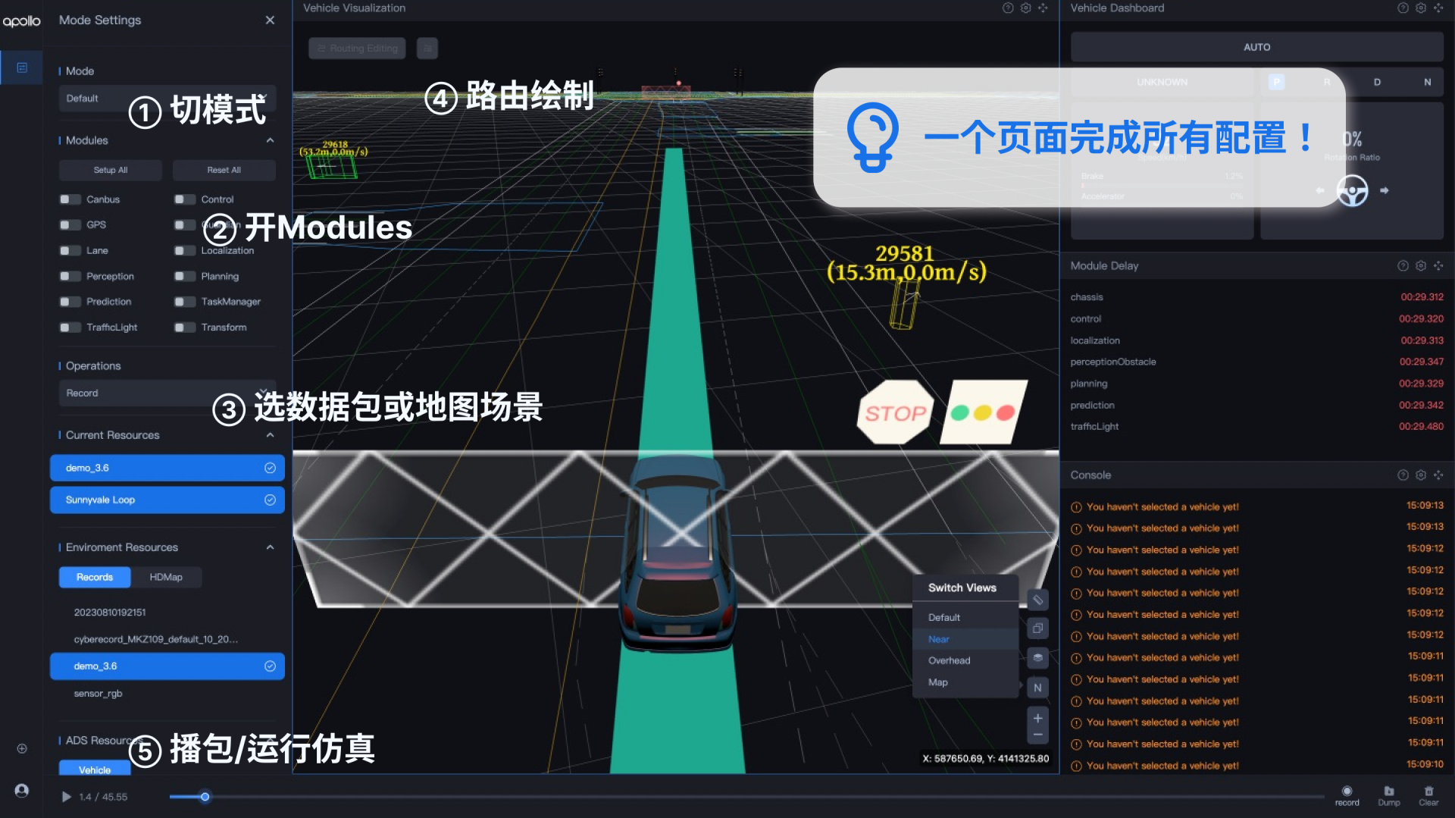Open the Record operations dropdown

167,393
